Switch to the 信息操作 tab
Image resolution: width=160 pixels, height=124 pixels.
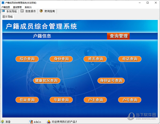coord(28,11)
